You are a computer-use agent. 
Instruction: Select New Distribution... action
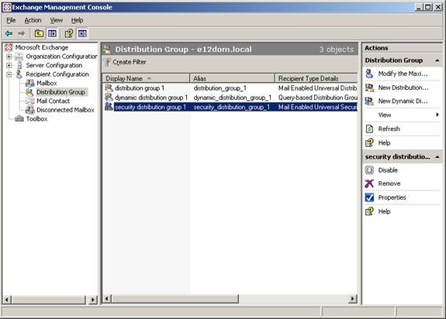click(x=403, y=87)
